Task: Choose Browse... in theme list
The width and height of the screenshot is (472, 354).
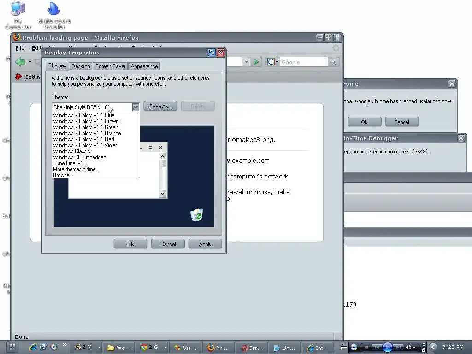Action: click(96, 175)
